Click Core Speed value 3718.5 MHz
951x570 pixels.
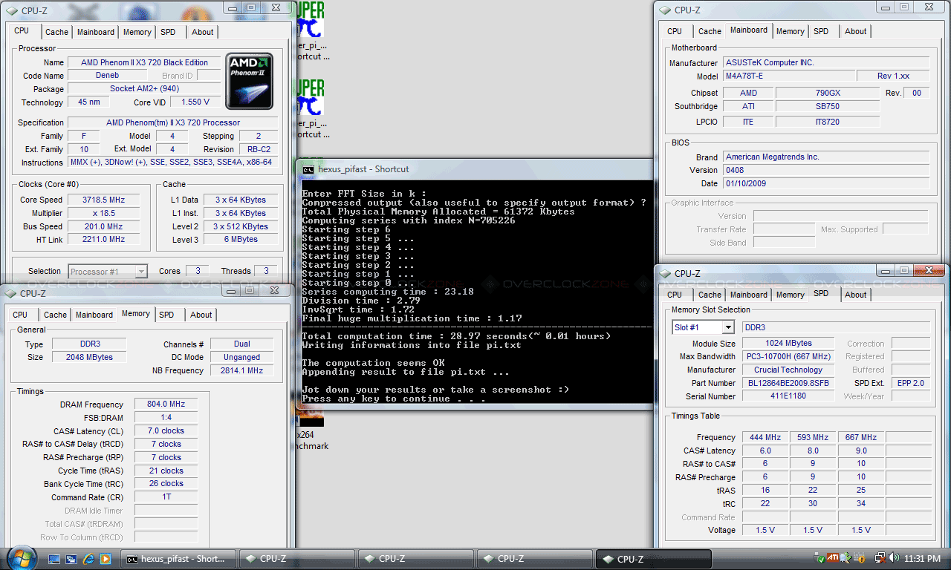tap(104, 200)
